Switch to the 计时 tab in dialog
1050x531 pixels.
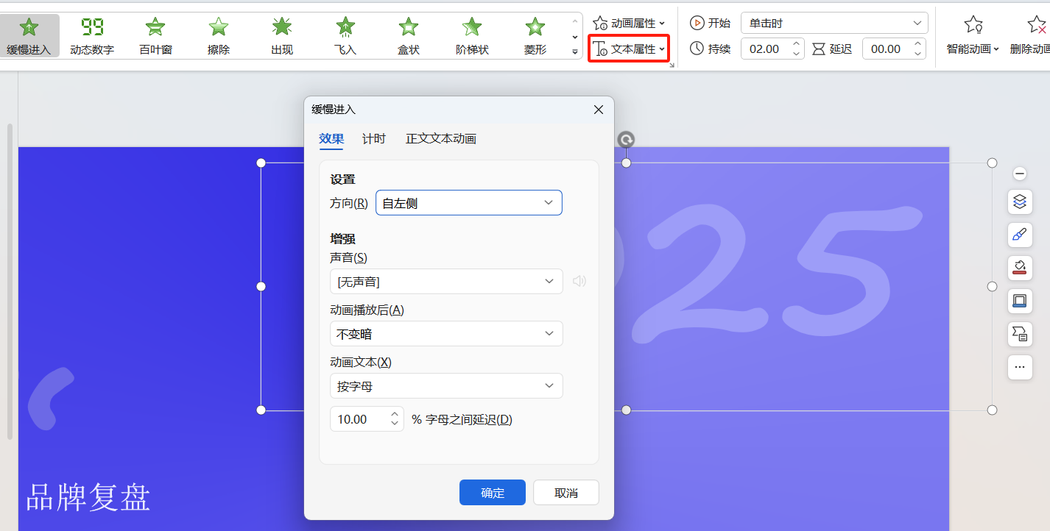click(373, 138)
